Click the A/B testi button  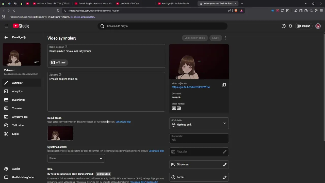click(x=59, y=63)
